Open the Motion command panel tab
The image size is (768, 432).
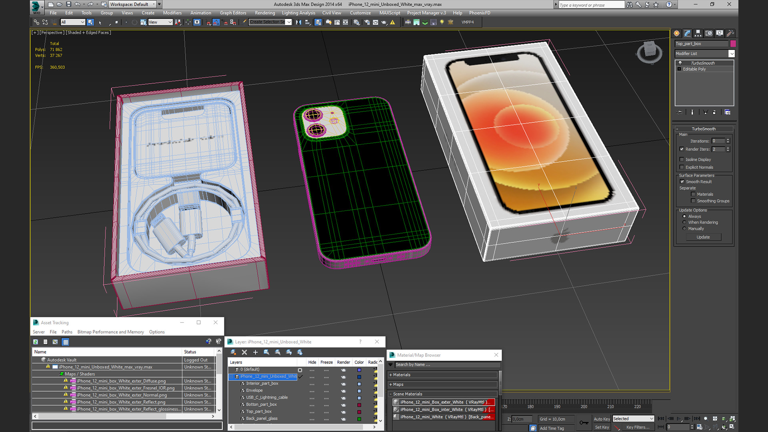(709, 33)
